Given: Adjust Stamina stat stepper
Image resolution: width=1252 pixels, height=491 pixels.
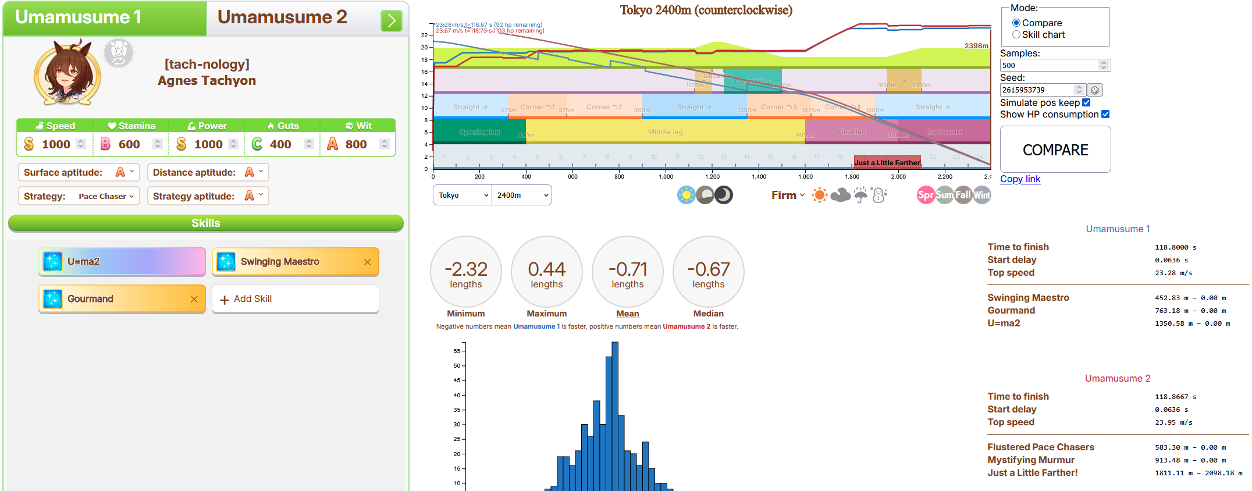Looking at the screenshot, I should pyautogui.click(x=157, y=144).
